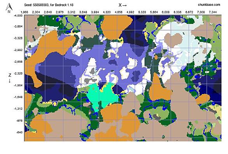Click X coordinate label 7,008

point(201,12)
